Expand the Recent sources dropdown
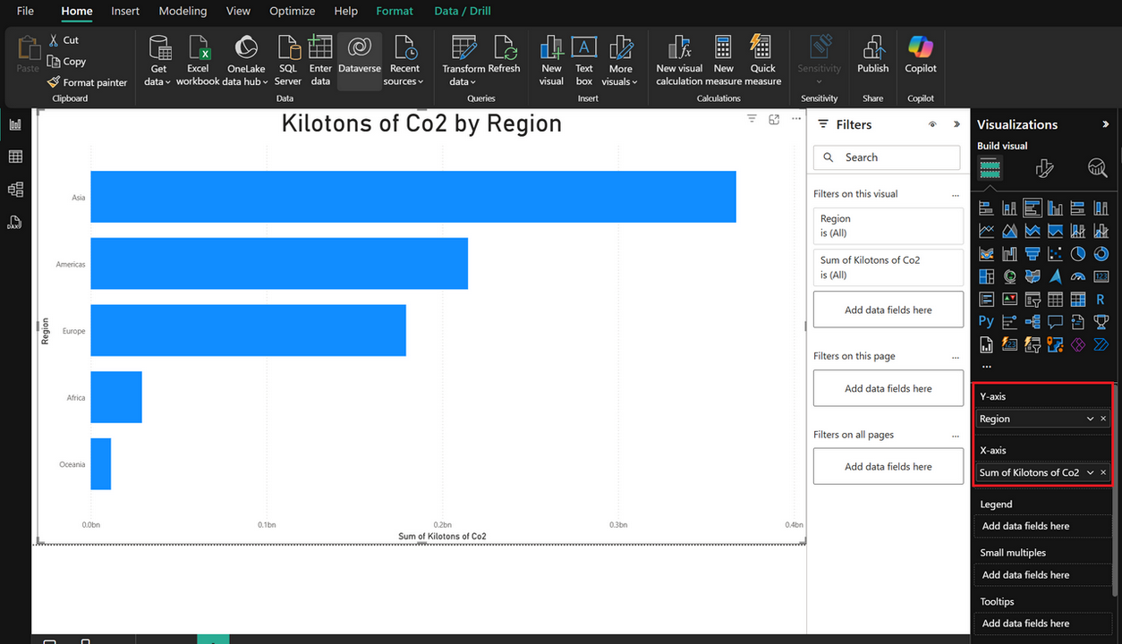 click(404, 61)
